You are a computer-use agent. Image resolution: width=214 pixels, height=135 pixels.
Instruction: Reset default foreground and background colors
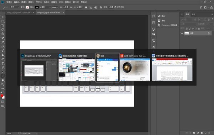[x=1, y=92]
